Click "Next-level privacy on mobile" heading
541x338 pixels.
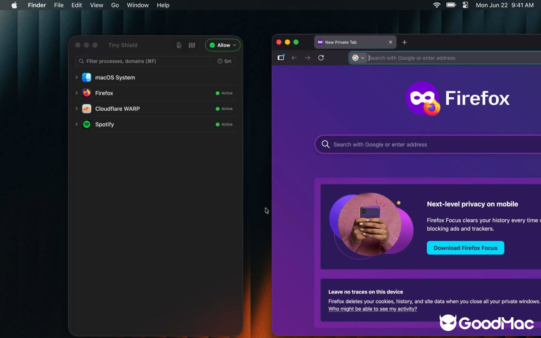tap(473, 204)
